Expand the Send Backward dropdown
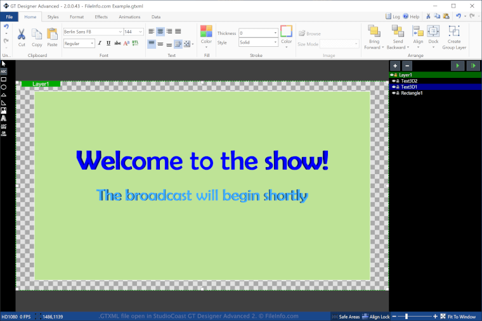The width and height of the screenshot is (482, 321). [x=408, y=47]
